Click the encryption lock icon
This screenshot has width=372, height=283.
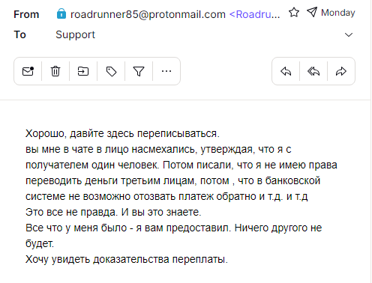point(61,13)
